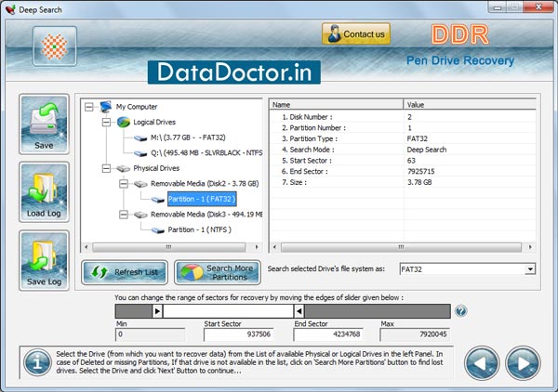
Task: Move the slider's left start handle
Action: click(x=157, y=311)
